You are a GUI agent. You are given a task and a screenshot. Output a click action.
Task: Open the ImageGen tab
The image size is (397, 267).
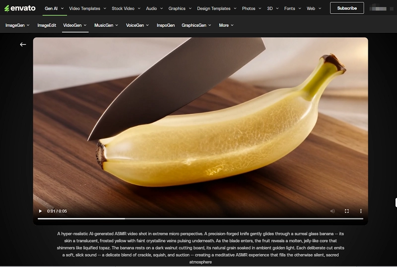tap(17, 25)
